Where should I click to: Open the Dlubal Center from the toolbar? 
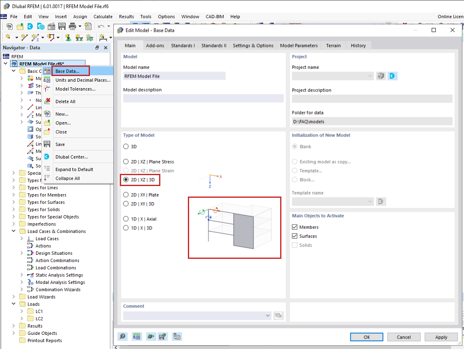click(30, 26)
